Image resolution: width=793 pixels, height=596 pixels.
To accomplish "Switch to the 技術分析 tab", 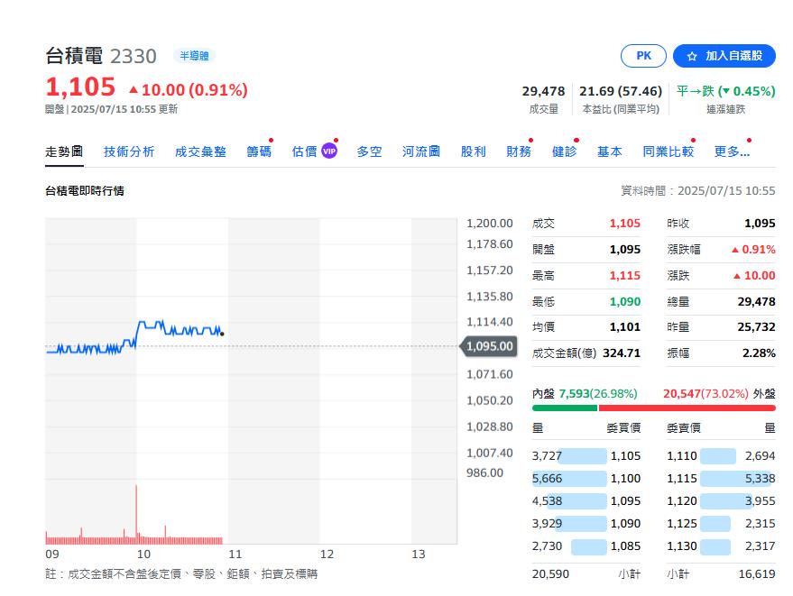I will click(129, 151).
